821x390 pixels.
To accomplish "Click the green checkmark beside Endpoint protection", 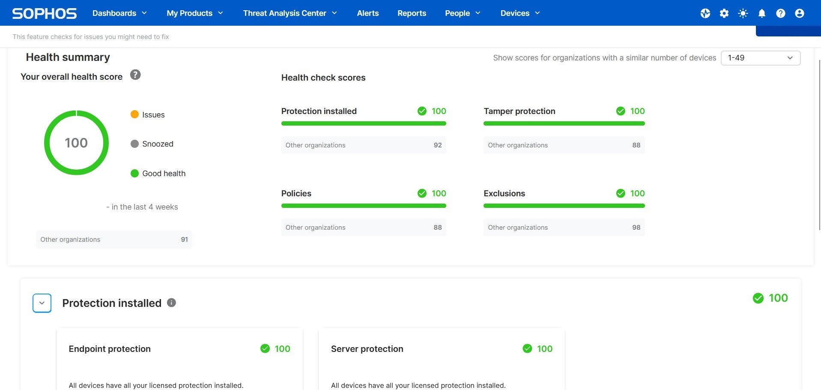I will [x=266, y=348].
